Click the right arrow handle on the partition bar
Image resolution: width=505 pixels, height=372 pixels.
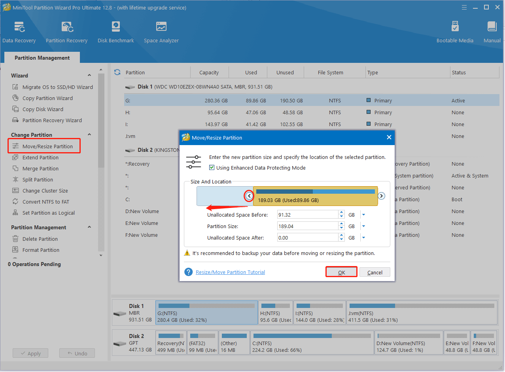[381, 196]
